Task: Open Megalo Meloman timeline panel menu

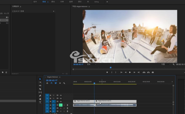Action: (x=60, y=77)
